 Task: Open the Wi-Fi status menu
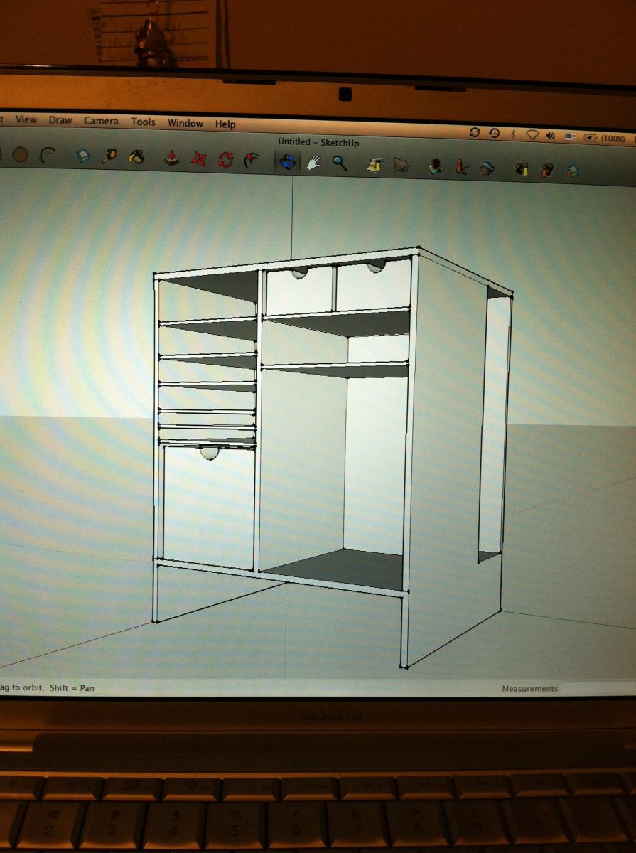pyautogui.click(x=532, y=134)
